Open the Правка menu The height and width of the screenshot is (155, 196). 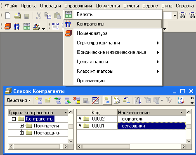point(28,6)
